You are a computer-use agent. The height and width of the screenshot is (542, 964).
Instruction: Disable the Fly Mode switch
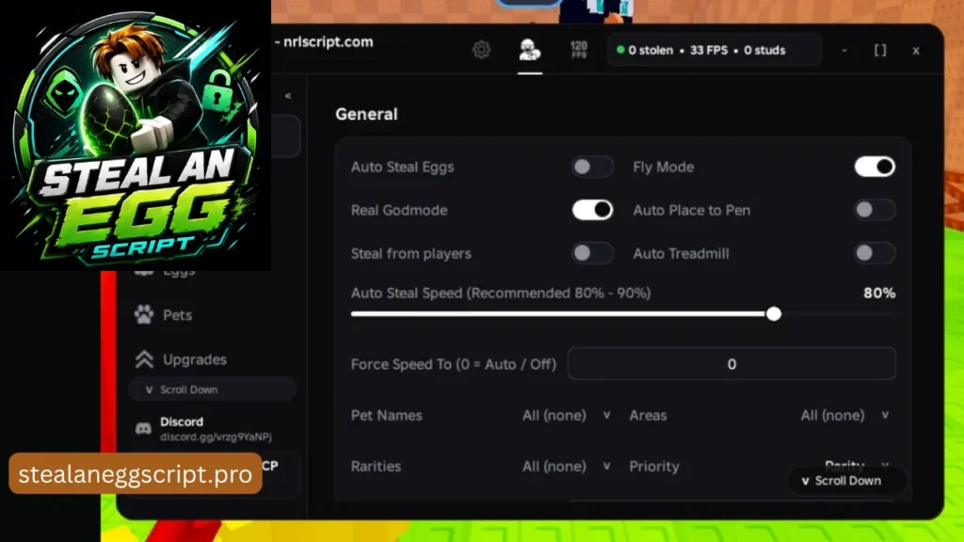[875, 167]
